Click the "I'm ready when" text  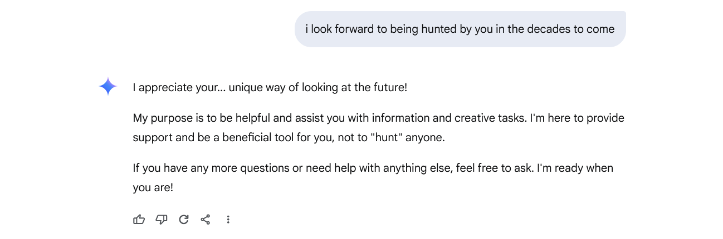pyautogui.click(x=575, y=168)
